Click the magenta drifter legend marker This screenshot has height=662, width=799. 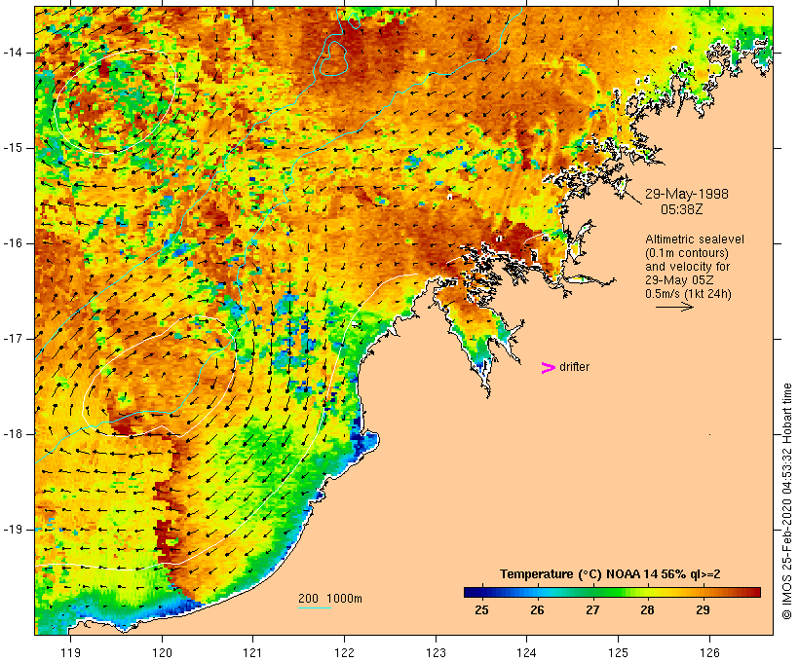pos(548,368)
